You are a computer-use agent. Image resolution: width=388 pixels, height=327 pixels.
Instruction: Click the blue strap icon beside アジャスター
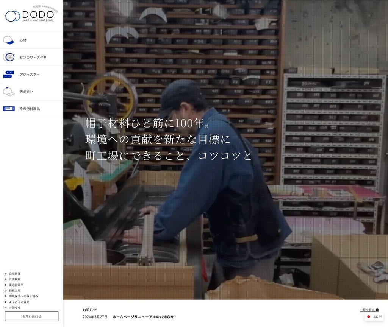pos(9,75)
